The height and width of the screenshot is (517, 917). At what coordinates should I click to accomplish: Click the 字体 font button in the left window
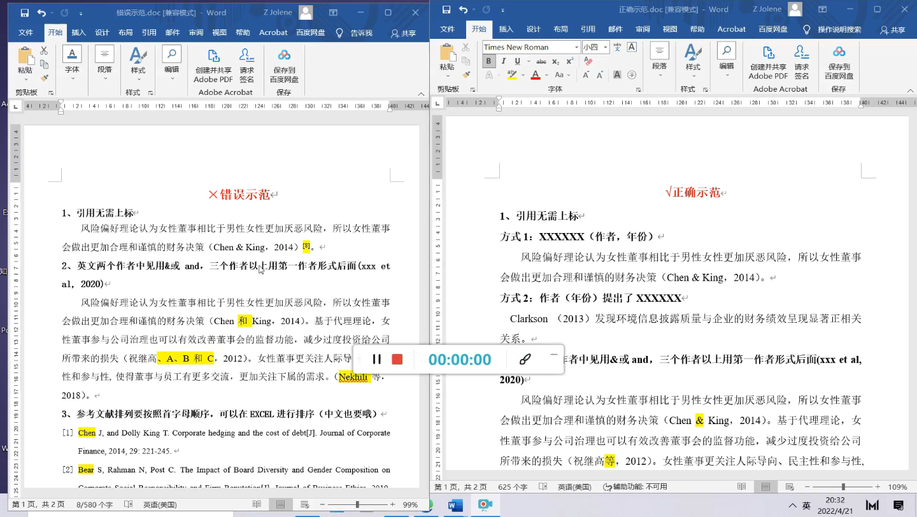click(72, 62)
